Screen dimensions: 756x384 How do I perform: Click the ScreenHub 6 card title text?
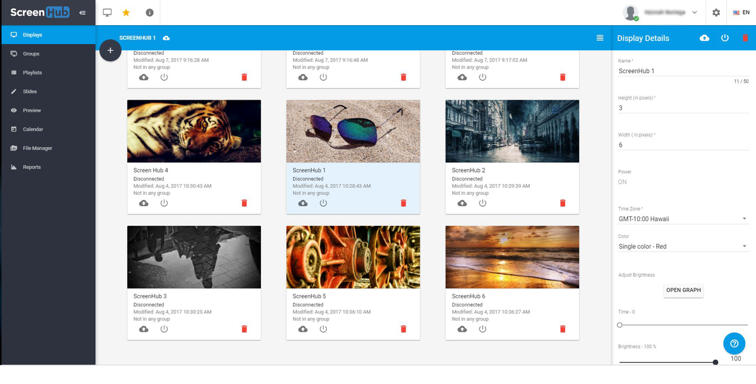point(469,296)
